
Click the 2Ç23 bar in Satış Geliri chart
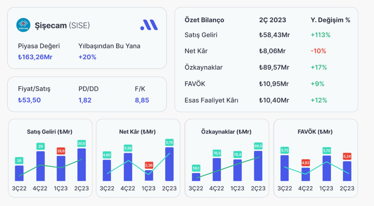tap(81, 165)
